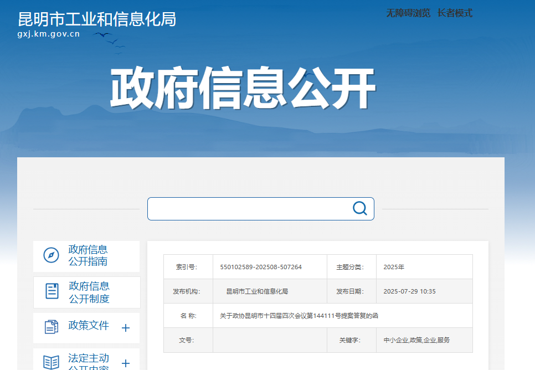Expand the 法定主动公开内容 section
This screenshot has height=370, width=535.
click(127, 364)
